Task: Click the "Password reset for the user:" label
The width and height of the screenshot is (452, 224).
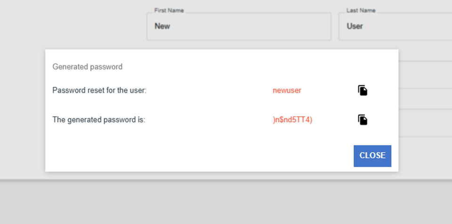Action: coord(99,90)
